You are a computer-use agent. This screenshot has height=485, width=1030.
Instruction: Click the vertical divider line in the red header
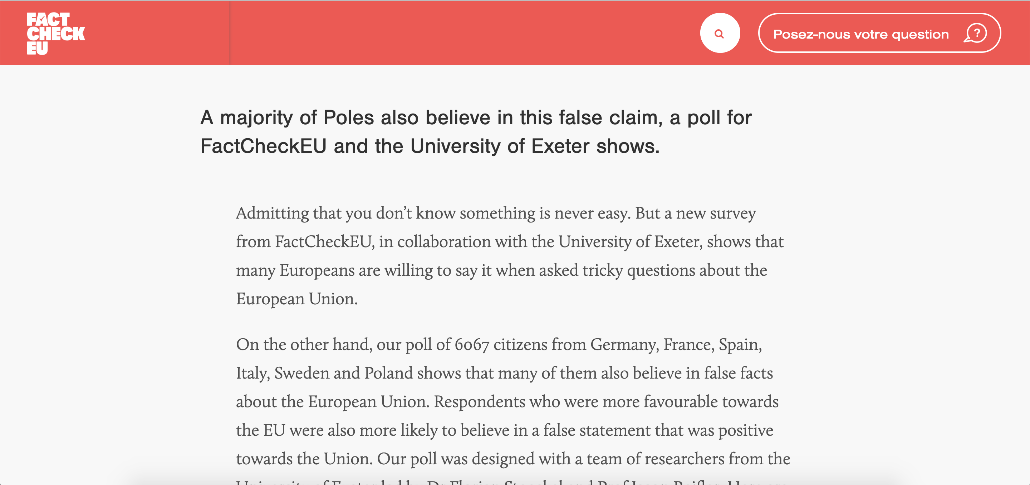(x=230, y=33)
